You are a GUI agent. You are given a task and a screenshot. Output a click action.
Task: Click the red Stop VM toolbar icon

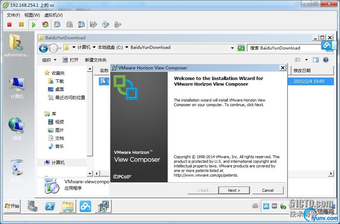pos(9,24)
